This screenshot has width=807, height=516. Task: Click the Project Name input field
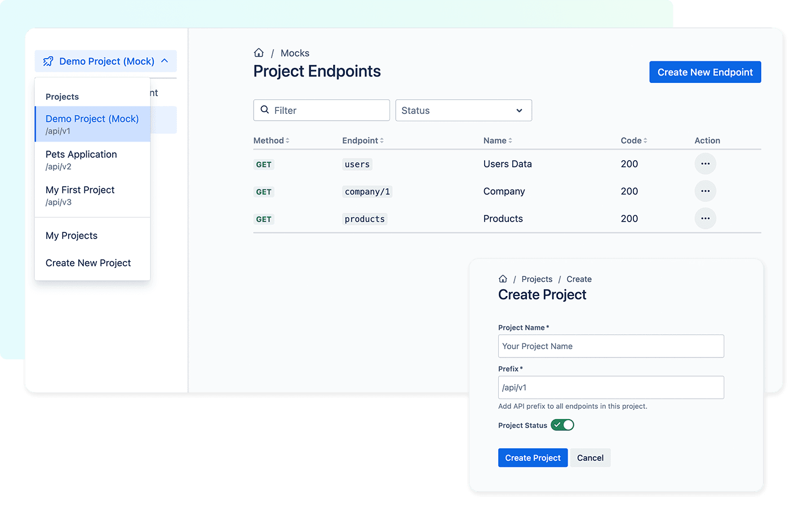(611, 346)
